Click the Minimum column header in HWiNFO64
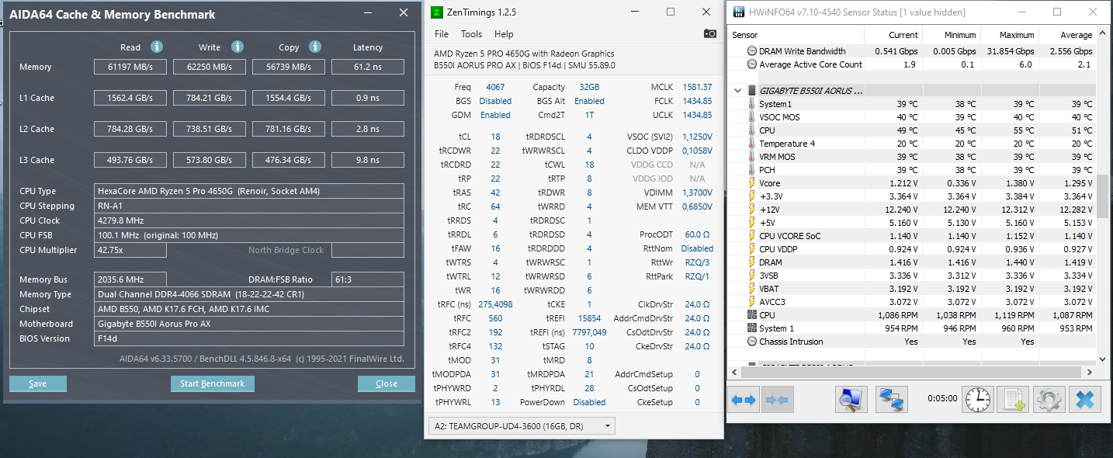Image resolution: width=1113 pixels, height=458 pixels. coord(952,35)
